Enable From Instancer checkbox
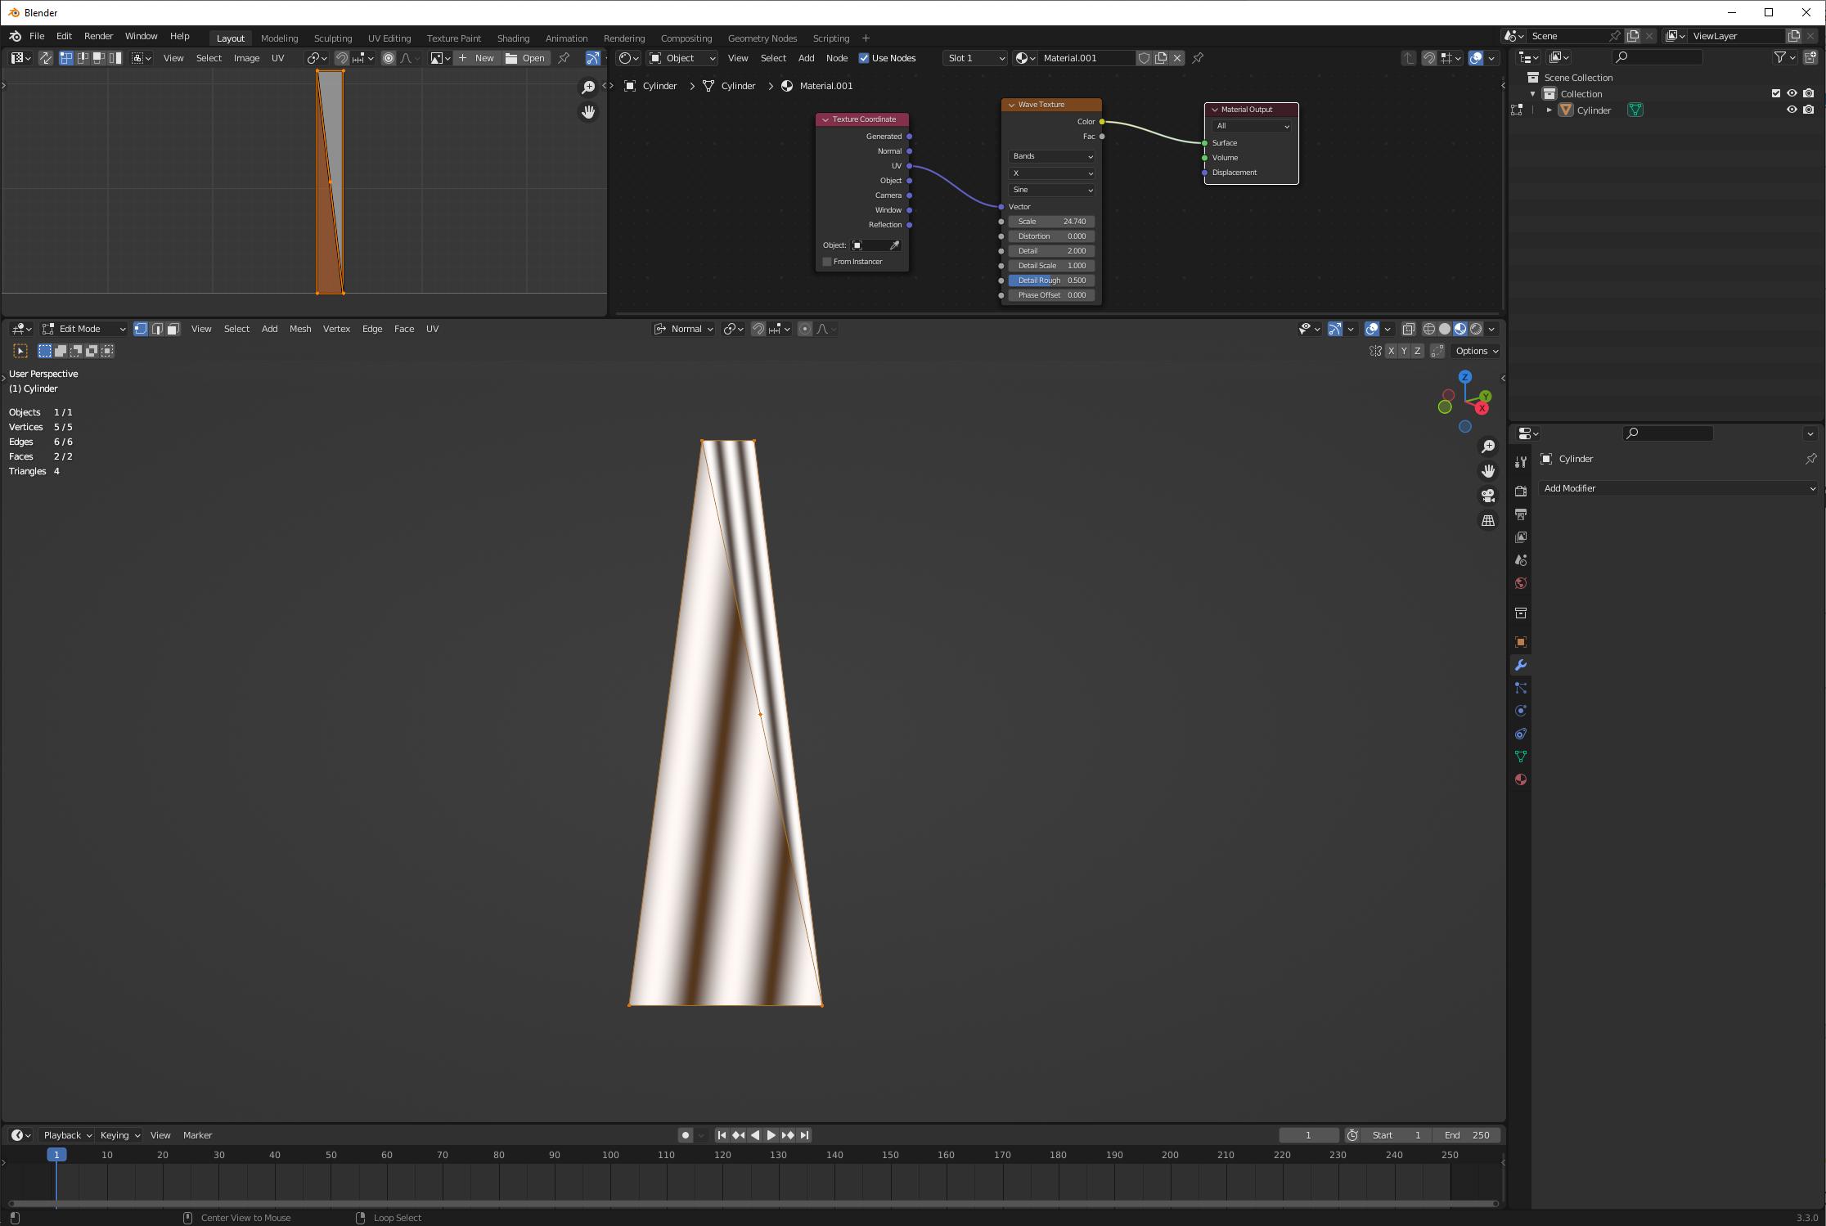 click(x=827, y=262)
